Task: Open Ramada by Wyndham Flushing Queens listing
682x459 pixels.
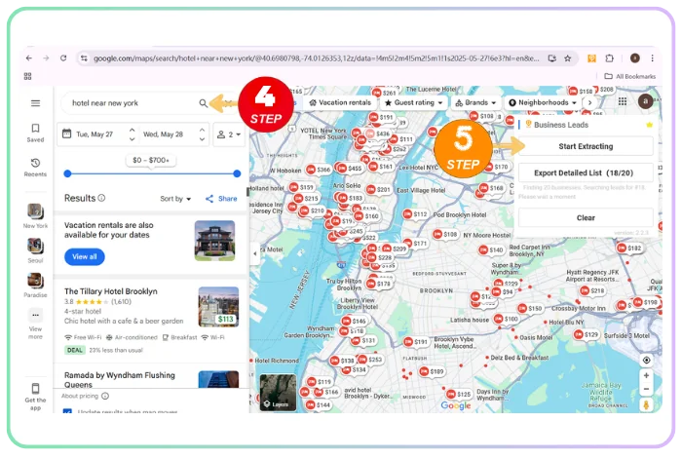Action: click(x=120, y=379)
